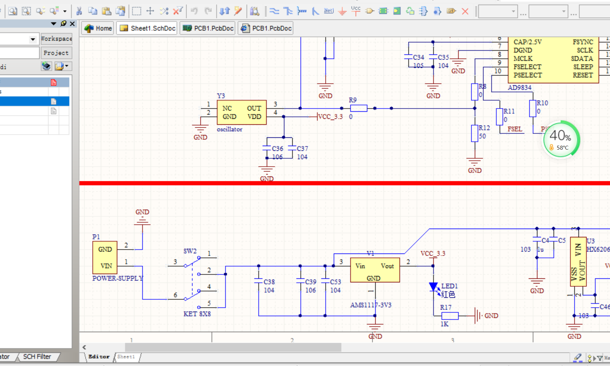Select the Place Signal Harness tool
The width and height of the screenshot is (610, 366).
(x=302, y=11)
